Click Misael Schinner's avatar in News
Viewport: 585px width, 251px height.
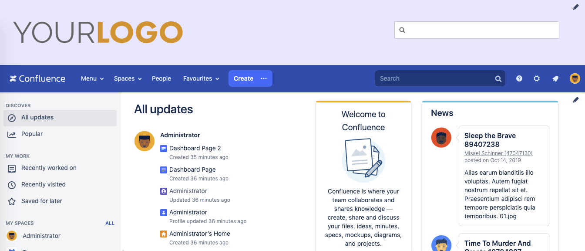click(441, 138)
